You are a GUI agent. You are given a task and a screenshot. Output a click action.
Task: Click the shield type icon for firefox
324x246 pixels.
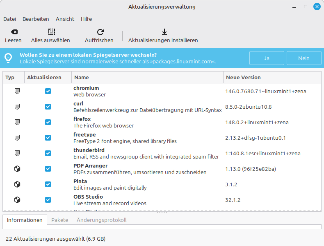17,122
